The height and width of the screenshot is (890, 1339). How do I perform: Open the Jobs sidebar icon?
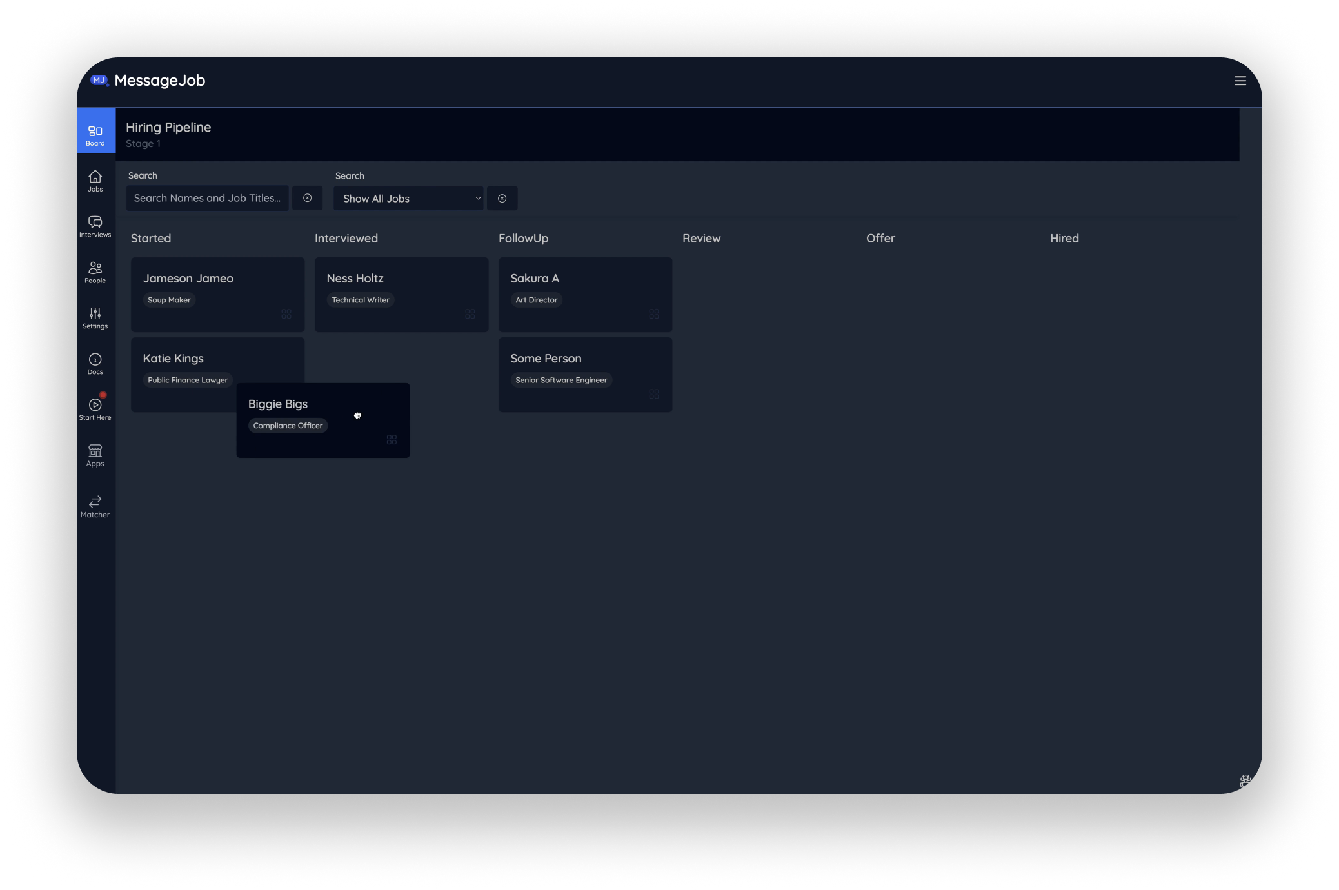pyautogui.click(x=95, y=181)
